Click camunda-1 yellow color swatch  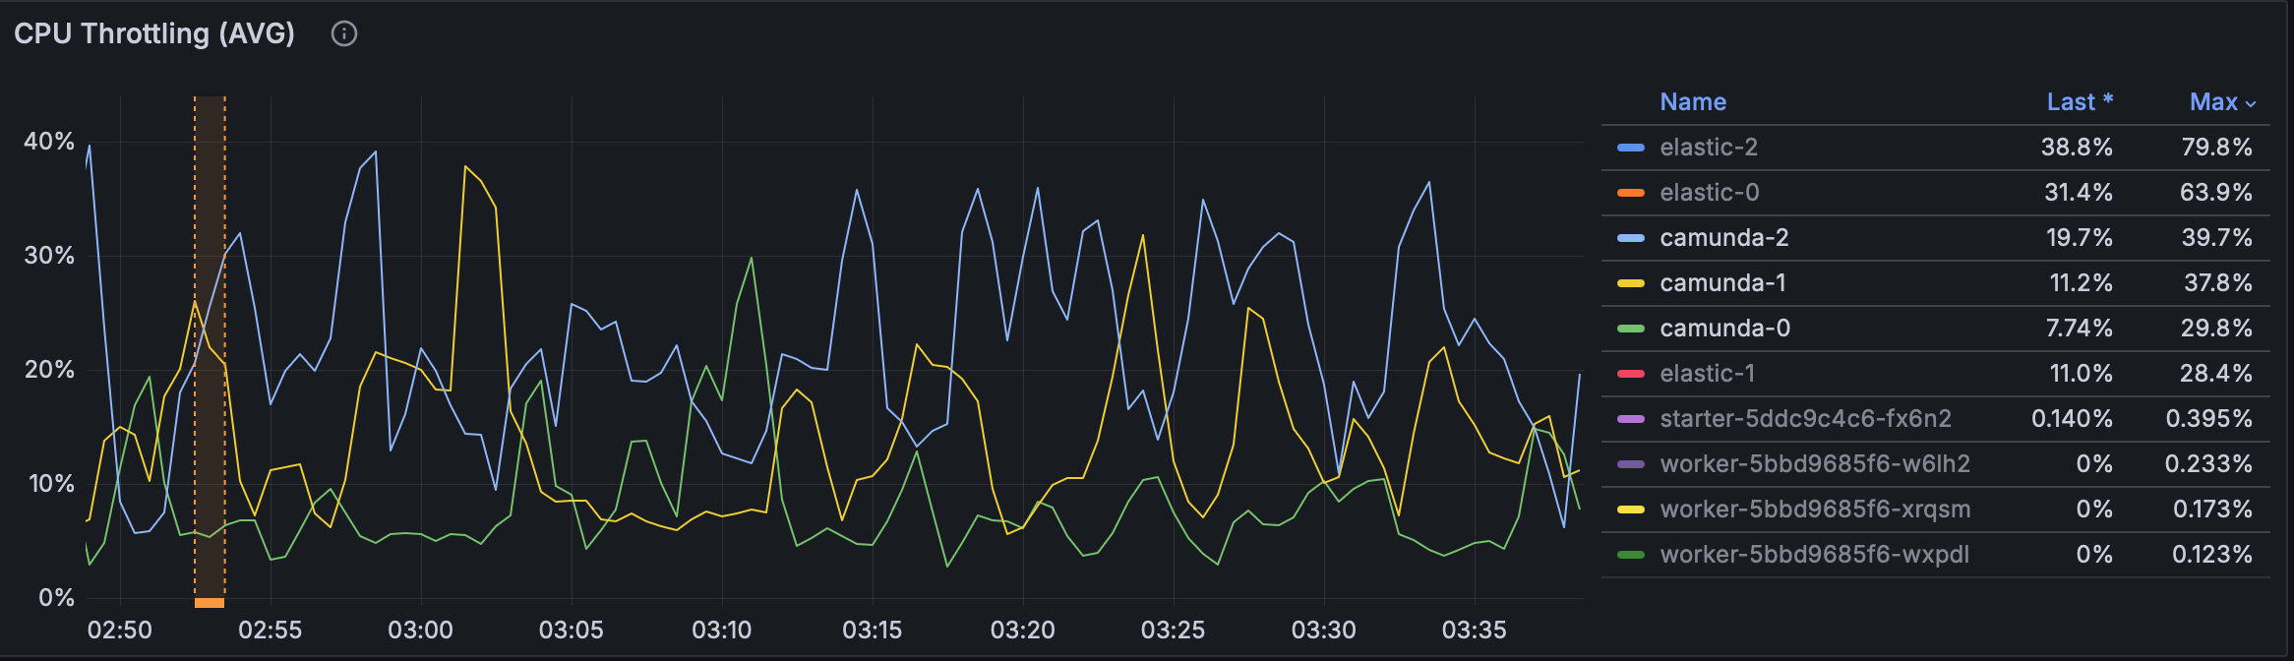(1630, 283)
